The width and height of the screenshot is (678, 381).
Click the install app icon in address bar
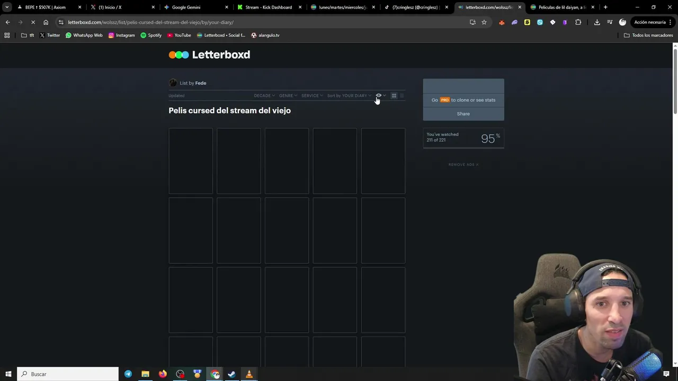tap(472, 22)
